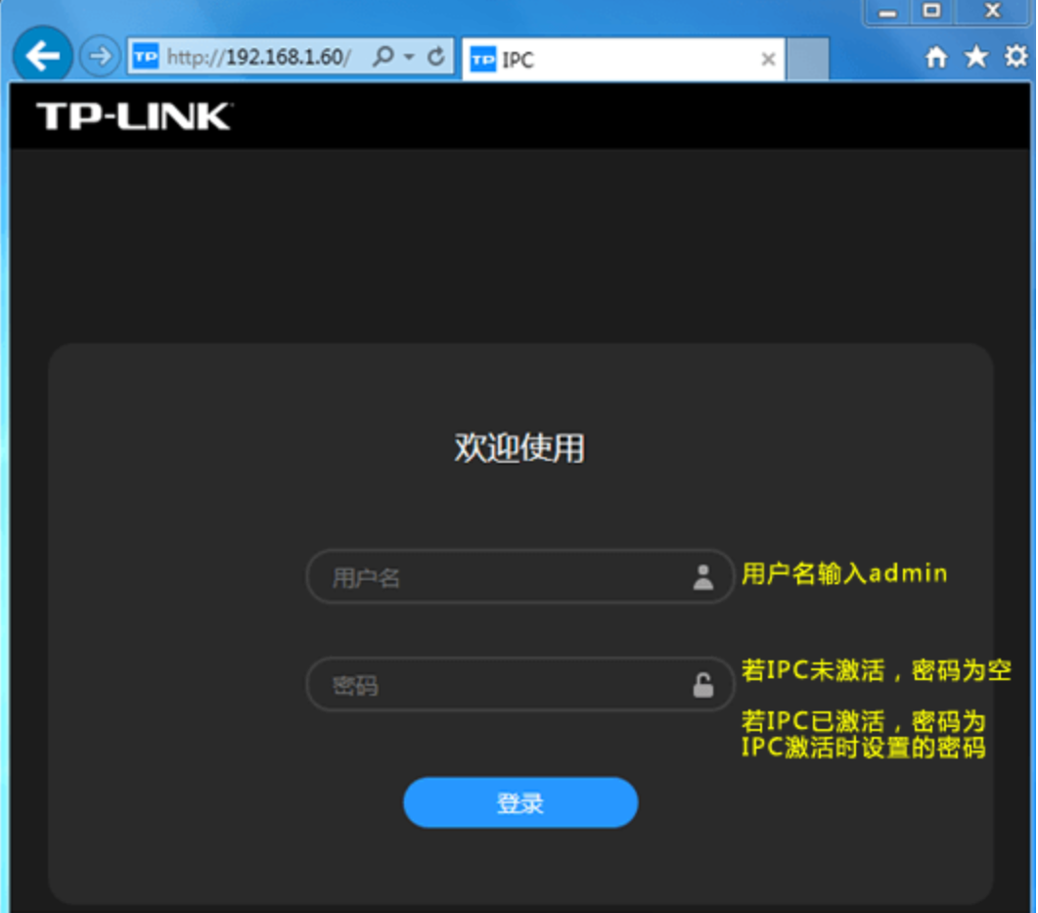
Task: Click the 欢迎使用 heading text
Action: [x=519, y=448]
